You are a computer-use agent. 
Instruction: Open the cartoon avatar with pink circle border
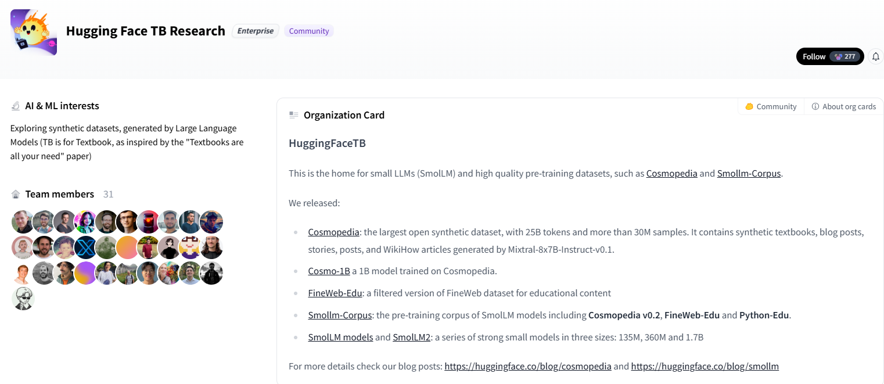[23, 247]
